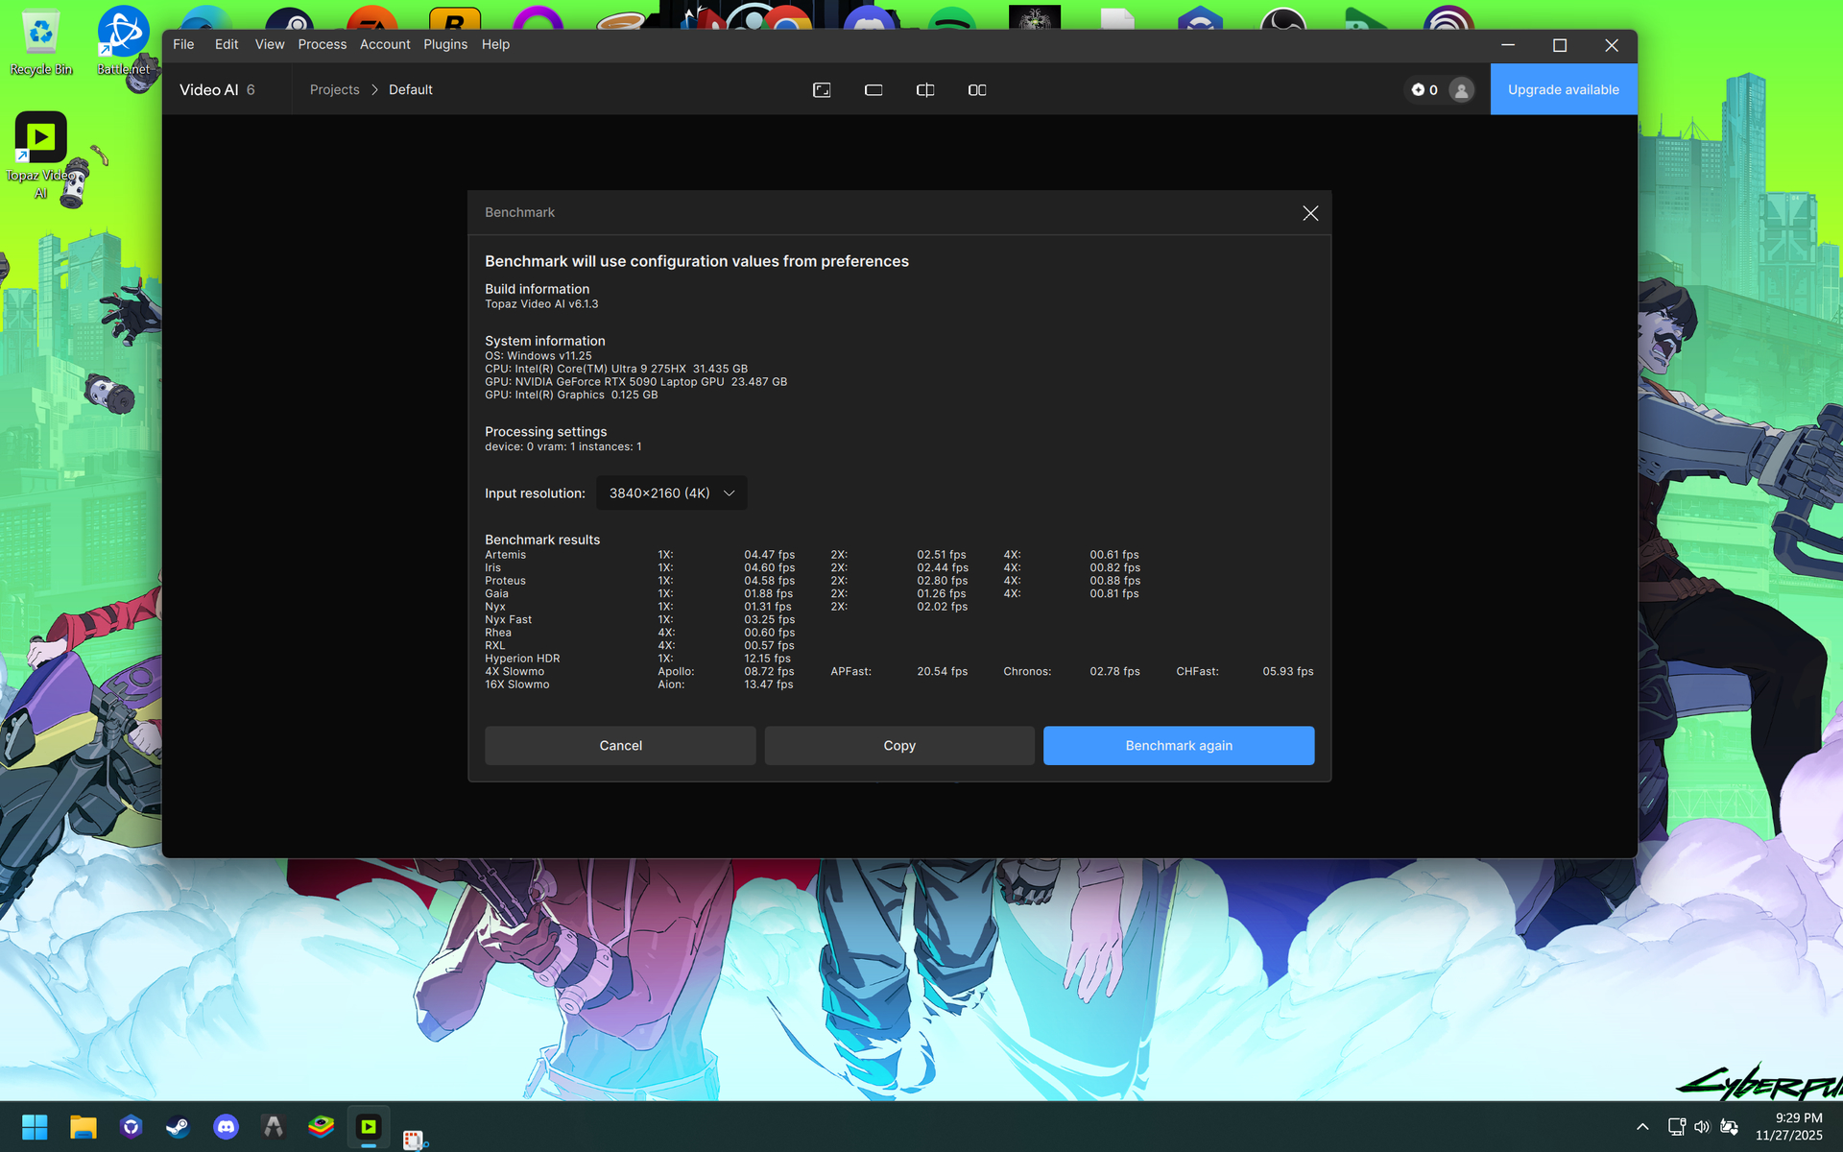The image size is (1843, 1152).
Task: Open File Explorer from the taskbar
Action: [84, 1127]
